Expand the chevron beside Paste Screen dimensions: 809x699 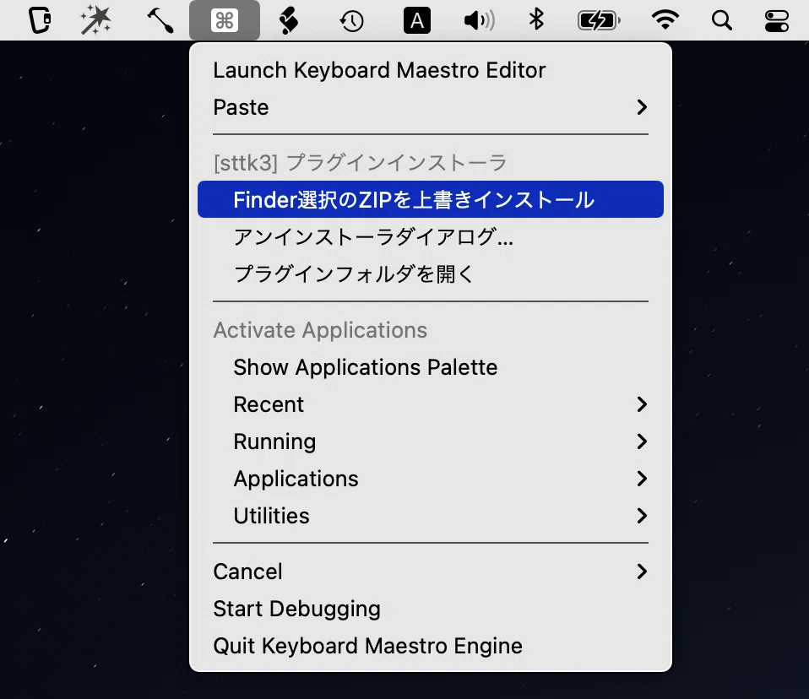(x=641, y=107)
